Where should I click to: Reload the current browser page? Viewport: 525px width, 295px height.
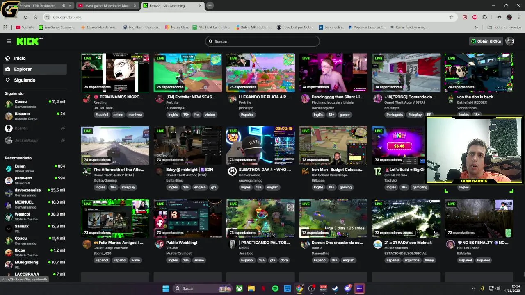pyautogui.click(x=25, y=17)
